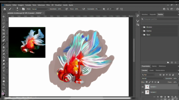Toggle type layer filter
The height and width of the screenshot is (100, 179).
point(167,75)
